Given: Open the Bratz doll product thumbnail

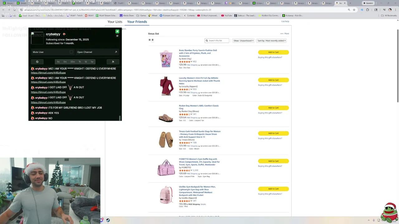Looking at the screenshot, I should 166,58.
